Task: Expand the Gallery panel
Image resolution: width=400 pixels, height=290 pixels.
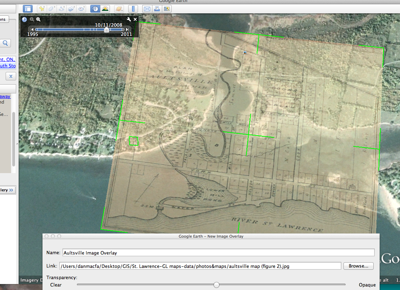Action: pyautogui.click(x=7, y=190)
